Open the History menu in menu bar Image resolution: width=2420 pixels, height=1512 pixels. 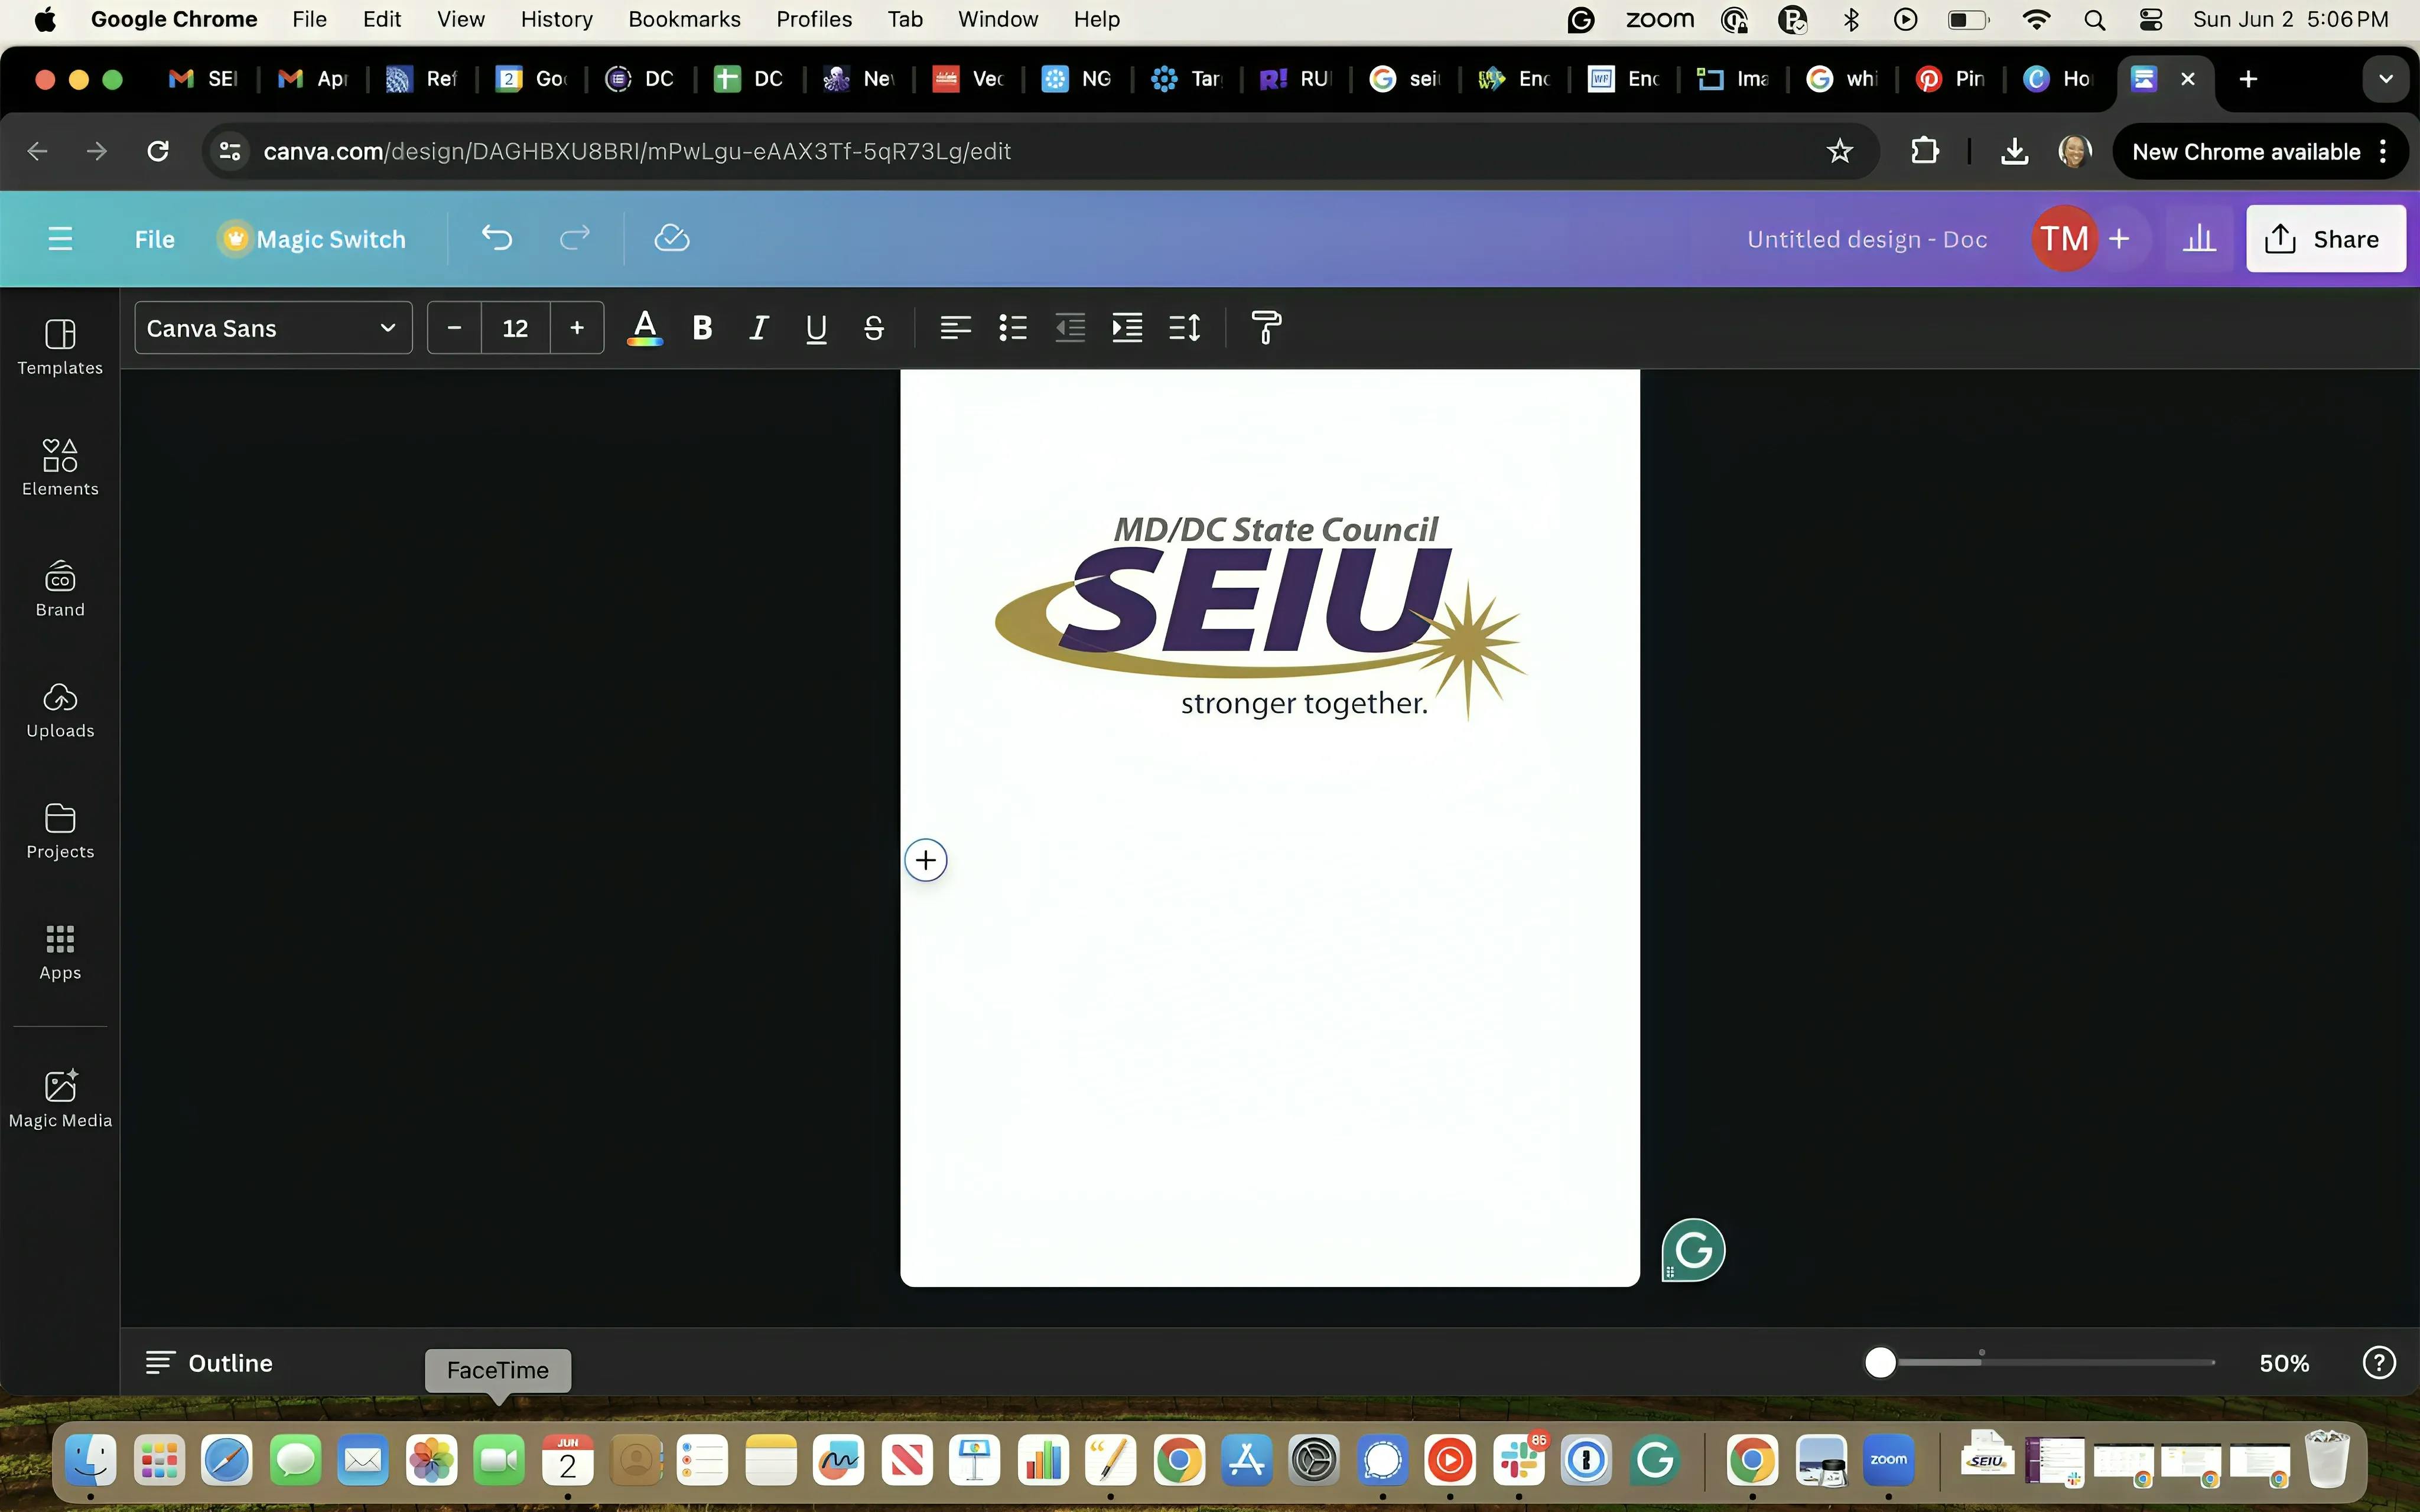[556, 19]
